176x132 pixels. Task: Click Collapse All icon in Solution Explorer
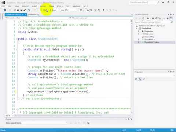point(156,18)
